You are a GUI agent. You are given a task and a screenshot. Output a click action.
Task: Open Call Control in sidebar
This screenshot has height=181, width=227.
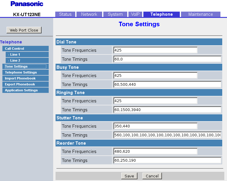point(25,49)
